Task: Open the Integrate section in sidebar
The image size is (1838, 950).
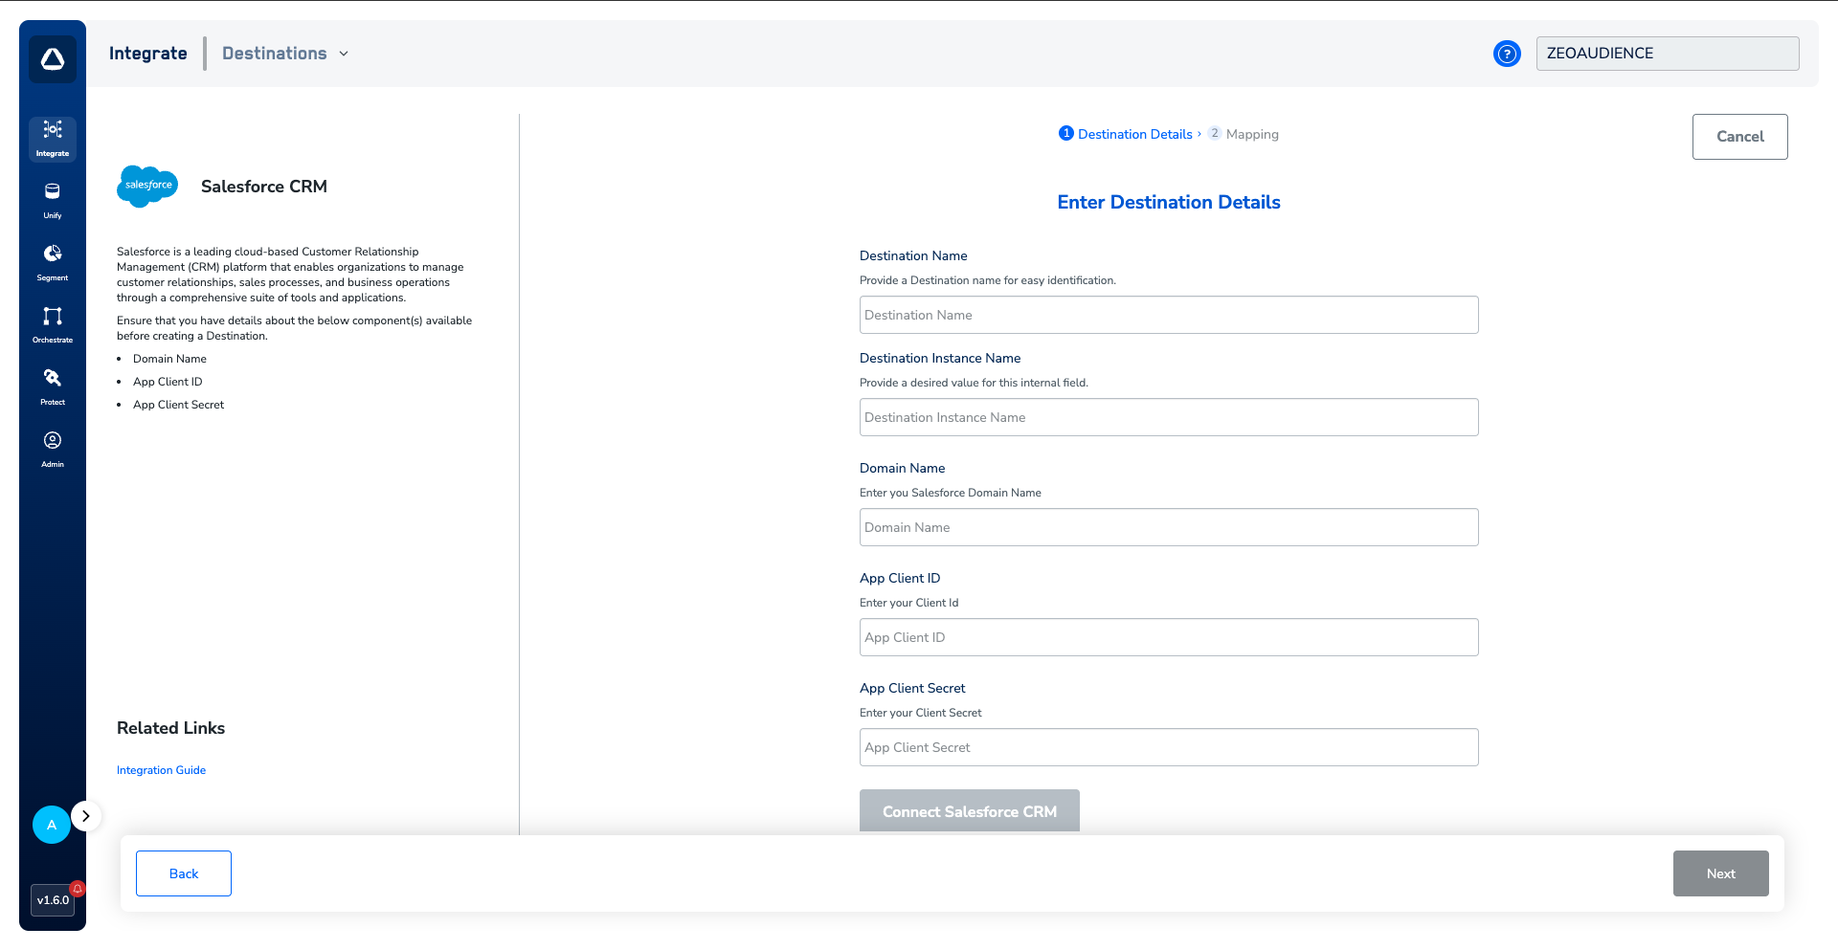Action: [53, 139]
